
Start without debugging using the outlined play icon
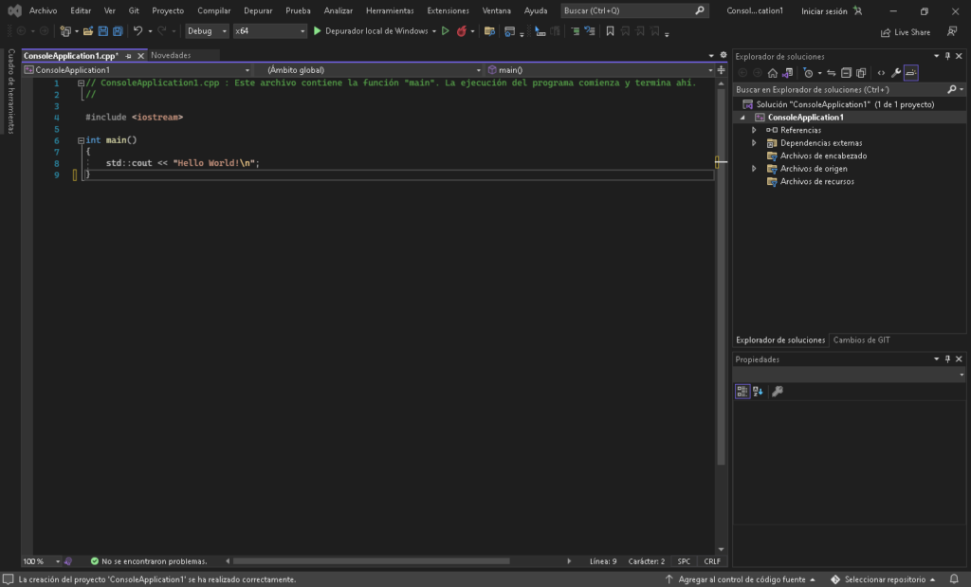click(x=446, y=31)
